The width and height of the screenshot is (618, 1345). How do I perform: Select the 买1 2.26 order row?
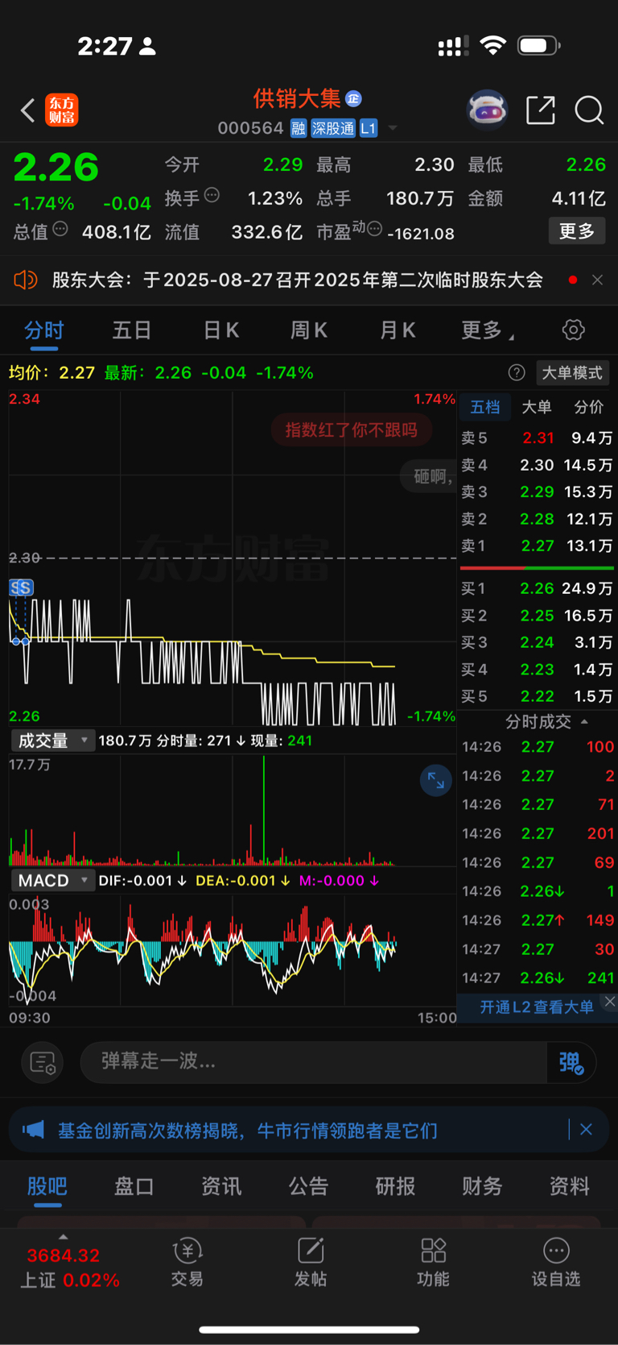(x=537, y=588)
